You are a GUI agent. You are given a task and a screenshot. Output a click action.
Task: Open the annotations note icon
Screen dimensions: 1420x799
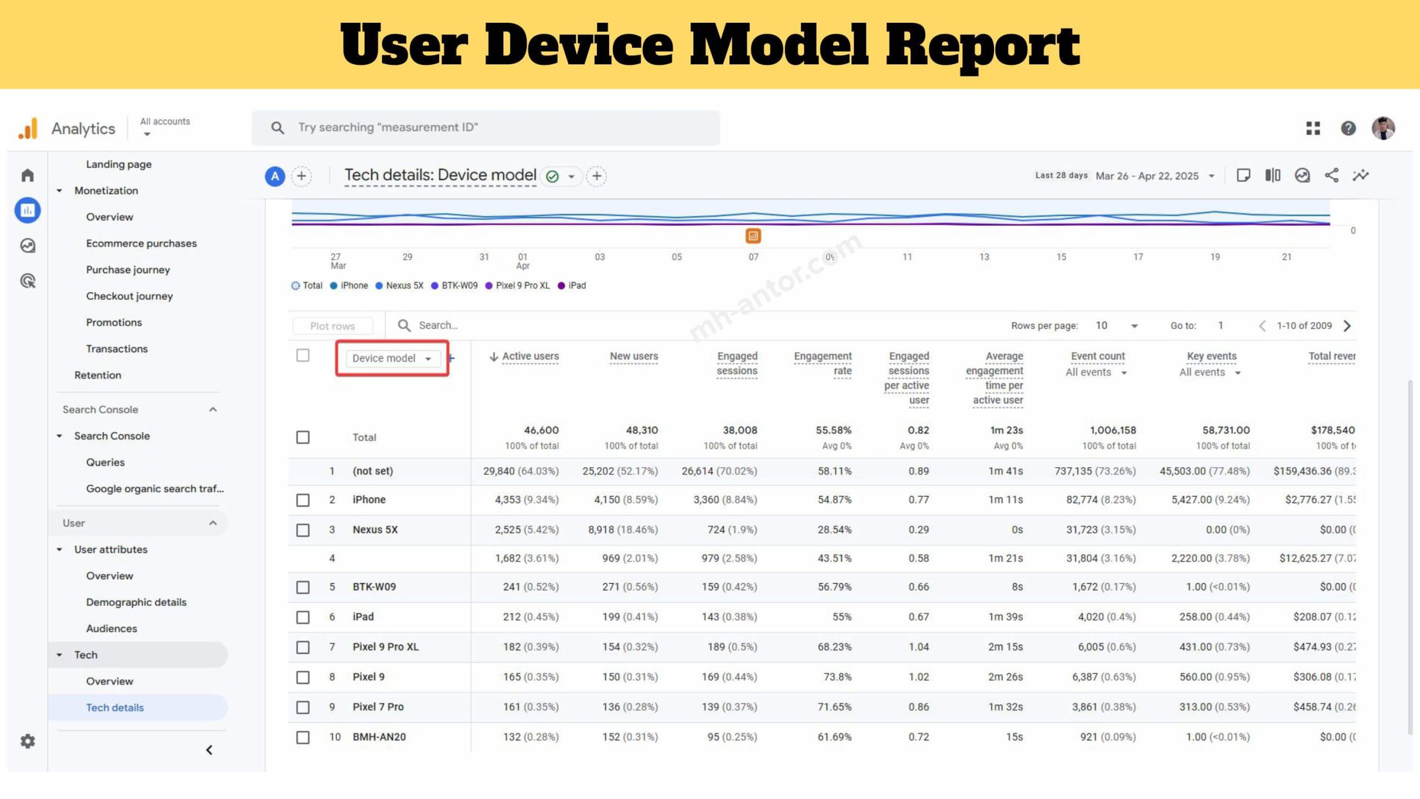click(x=1244, y=176)
